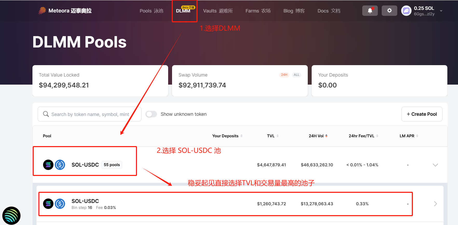The height and width of the screenshot is (225, 458).
Task: Click Your Deposits summary card
Action: [379, 81]
